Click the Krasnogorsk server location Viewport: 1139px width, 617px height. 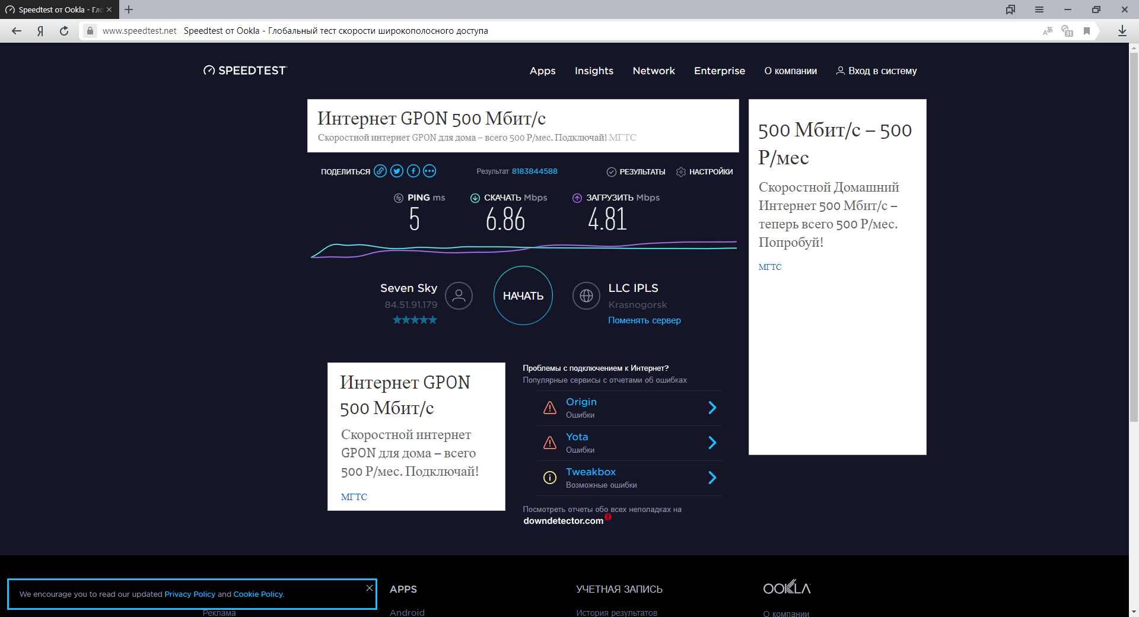click(x=637, y=304)
